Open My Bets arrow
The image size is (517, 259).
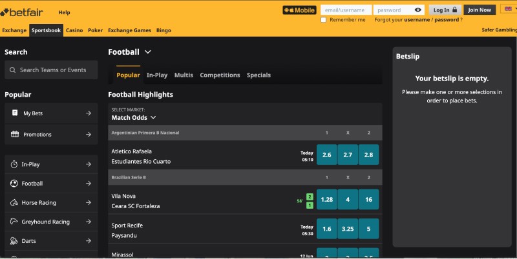[x=89, y=113]
